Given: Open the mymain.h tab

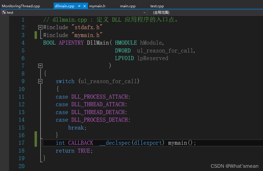Looking at the screenshot, I should coord(97,6).
